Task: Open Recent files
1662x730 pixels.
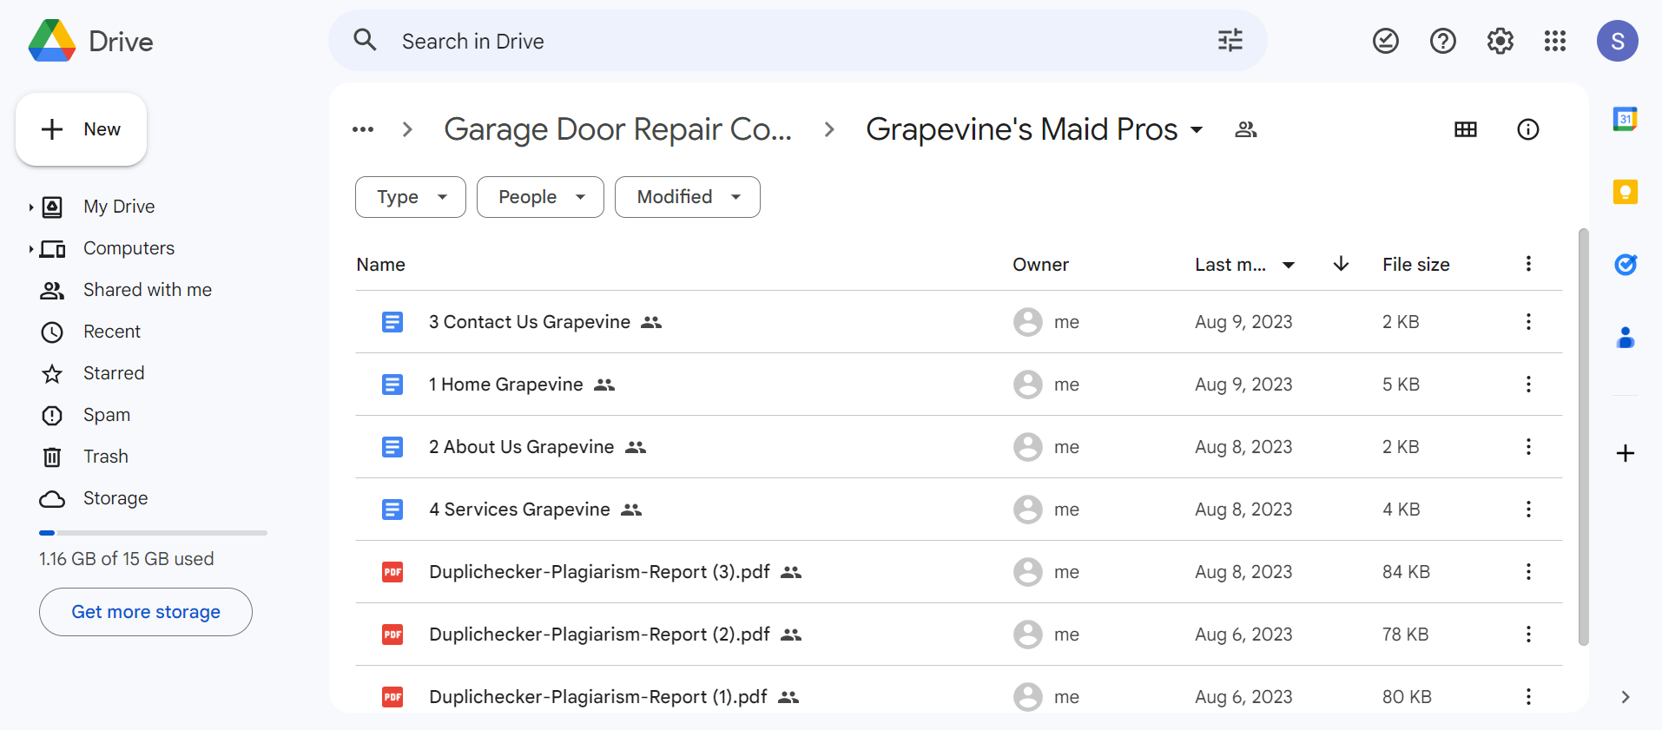Action: (x=112, y=332)
